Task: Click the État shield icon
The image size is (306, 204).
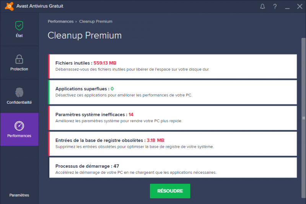Action: [19, 26]
